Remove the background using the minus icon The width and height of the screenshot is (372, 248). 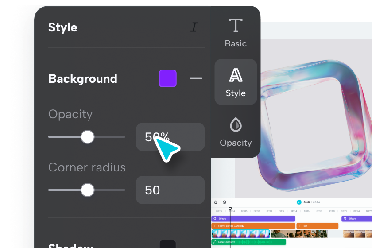coord(196,78)
